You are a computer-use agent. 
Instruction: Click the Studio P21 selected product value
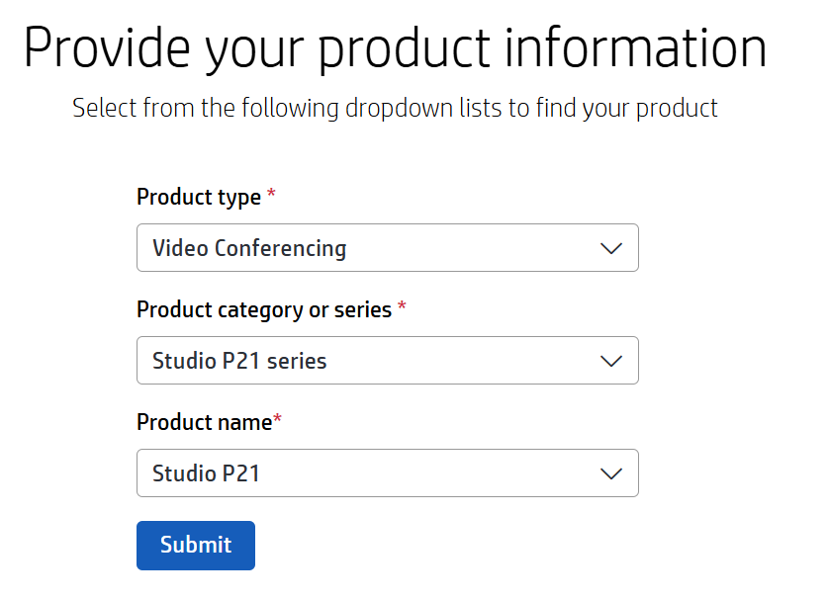206,473
